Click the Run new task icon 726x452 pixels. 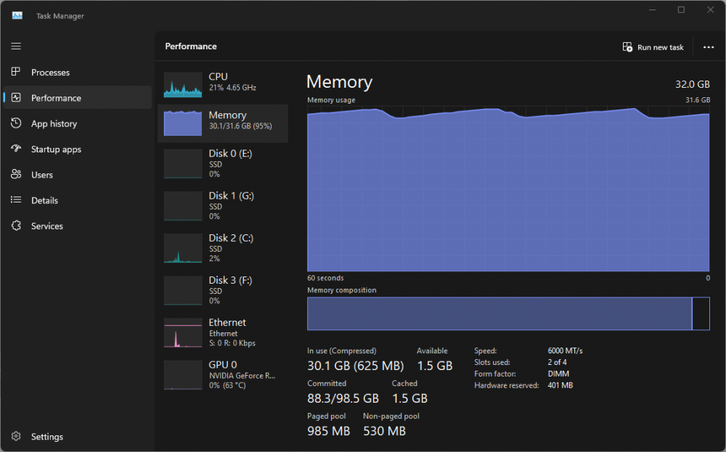click(x=627, y=46)
